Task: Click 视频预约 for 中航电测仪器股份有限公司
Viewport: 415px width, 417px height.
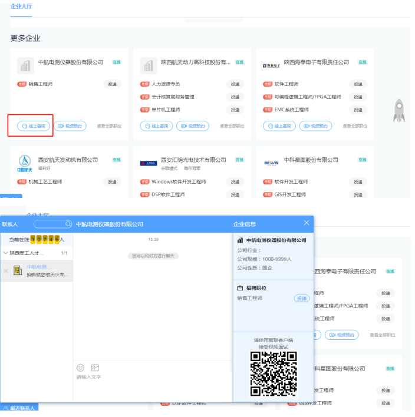Action: coord(71,127)
